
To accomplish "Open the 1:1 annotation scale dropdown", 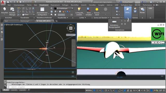I will 135,90.
